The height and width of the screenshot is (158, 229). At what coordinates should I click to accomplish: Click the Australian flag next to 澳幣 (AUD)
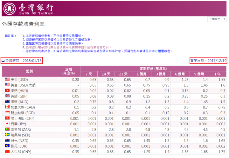7,102
